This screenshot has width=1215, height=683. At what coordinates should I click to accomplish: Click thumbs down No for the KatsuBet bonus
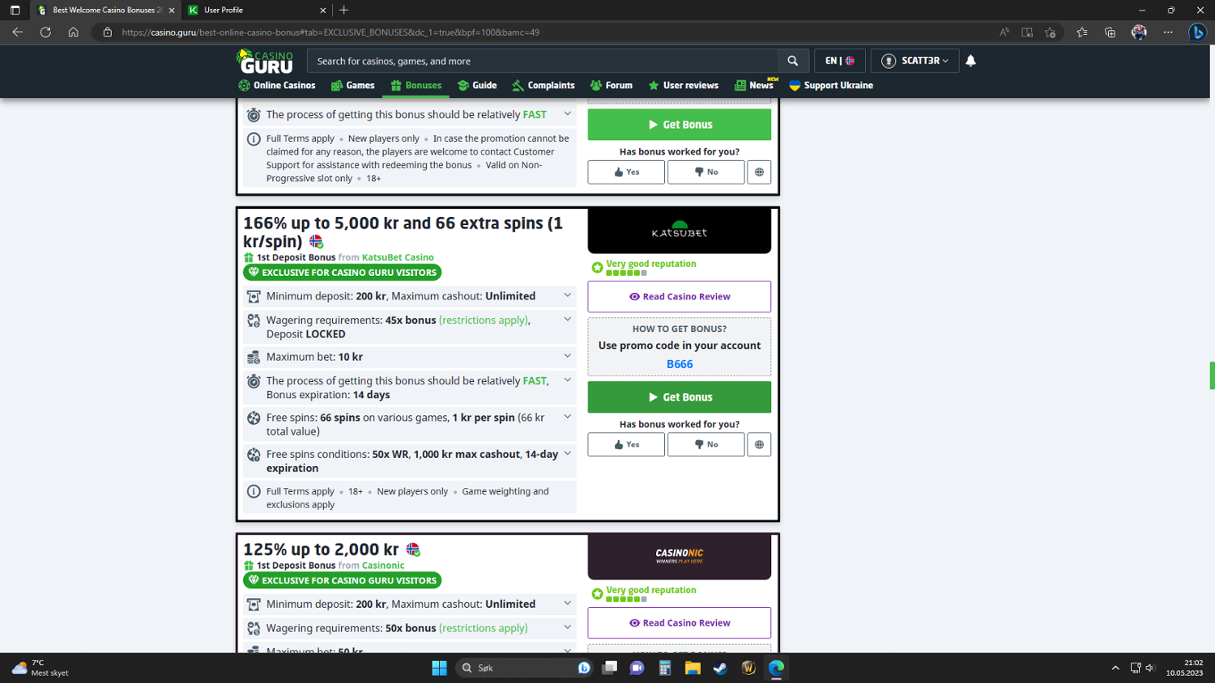705,443
